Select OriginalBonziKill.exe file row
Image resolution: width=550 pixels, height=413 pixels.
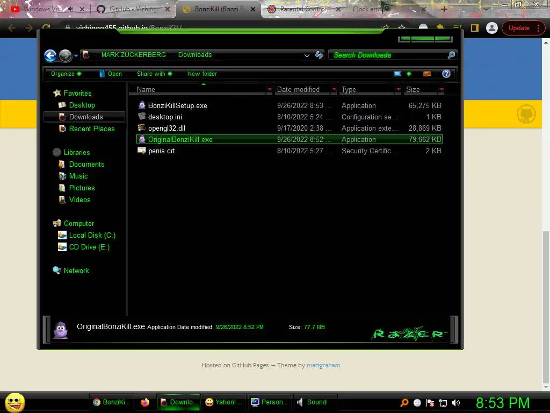point(290,139)
